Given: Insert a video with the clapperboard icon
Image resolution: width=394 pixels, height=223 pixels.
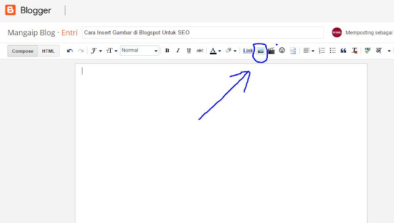Looking at the screenshot, I should (271, 51).
